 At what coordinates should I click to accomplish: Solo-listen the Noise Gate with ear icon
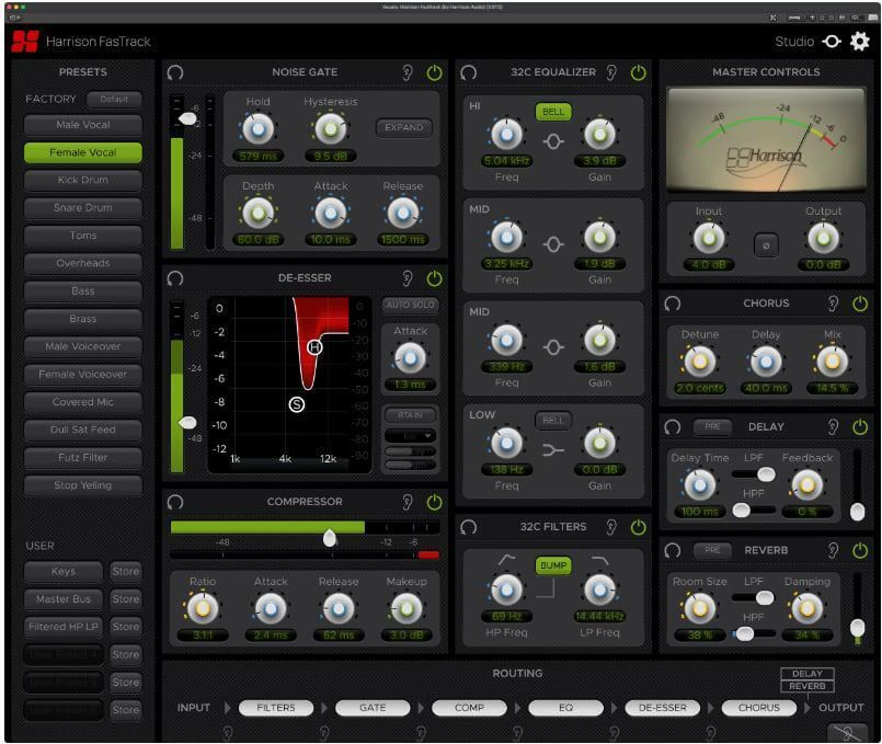coord(407,73)
